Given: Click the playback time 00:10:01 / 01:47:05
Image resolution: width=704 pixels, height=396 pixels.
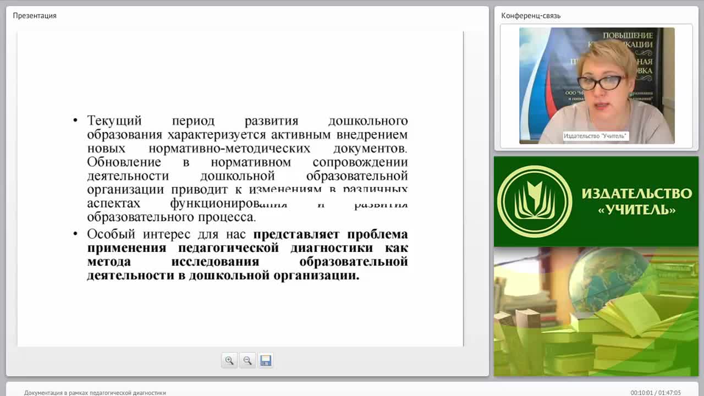Looking at the screenshot, I should (x=656, y=393).
